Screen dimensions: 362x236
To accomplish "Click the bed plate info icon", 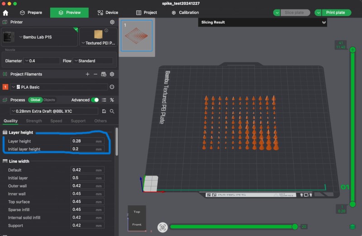I will [x=106, y=30].
